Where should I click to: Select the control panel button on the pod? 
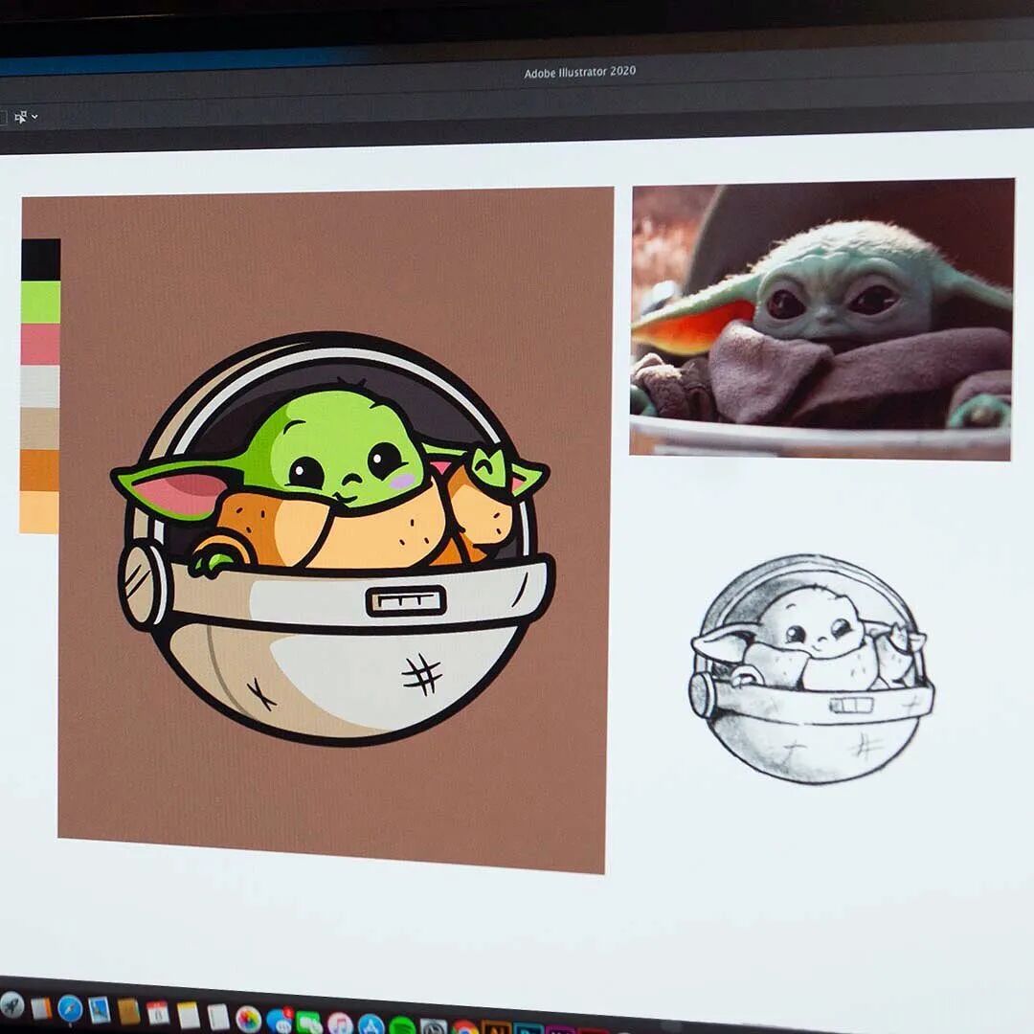406,600
